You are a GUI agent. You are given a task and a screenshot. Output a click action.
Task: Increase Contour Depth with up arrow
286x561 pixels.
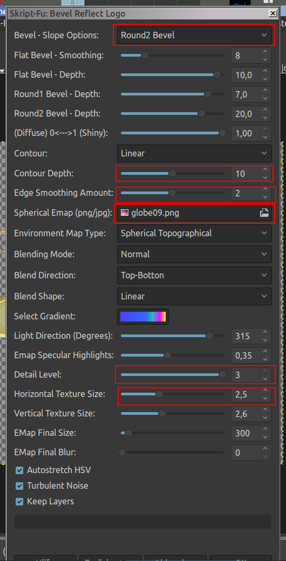[265, 169]
